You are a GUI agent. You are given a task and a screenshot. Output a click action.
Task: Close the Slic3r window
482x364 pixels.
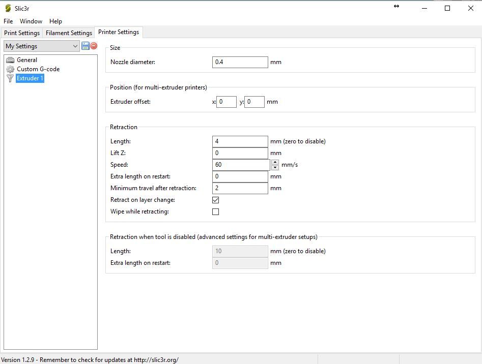click(471, 8)
